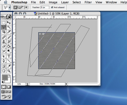Screen dimensions: 127x105
Task: Open the Image menu
Action: 53,2
